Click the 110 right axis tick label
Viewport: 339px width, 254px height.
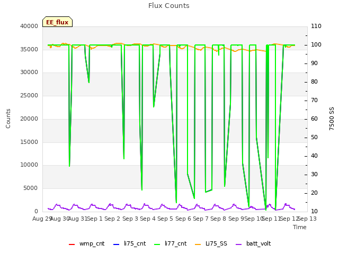click(316, 26)
